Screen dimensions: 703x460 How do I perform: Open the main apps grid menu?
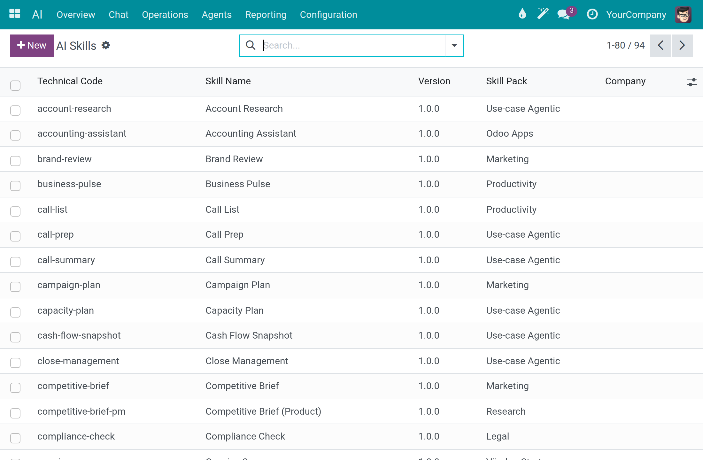point(15,14)
